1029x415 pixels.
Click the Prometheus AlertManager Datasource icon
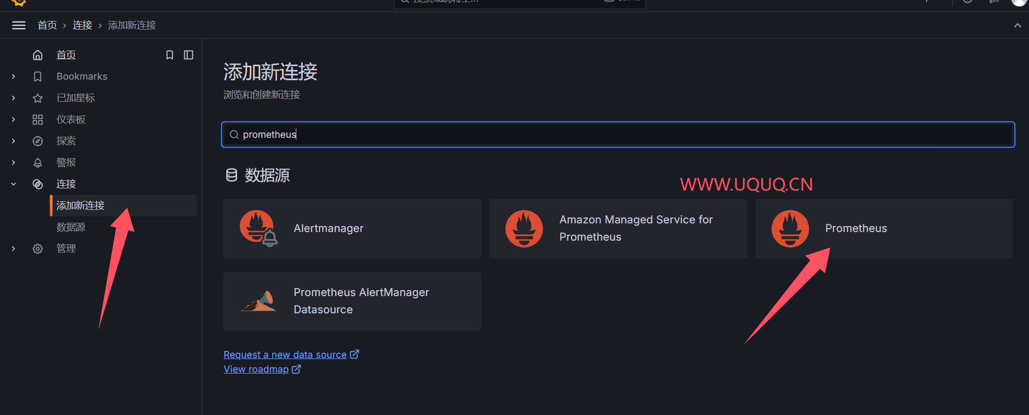[x=259, y=301]
